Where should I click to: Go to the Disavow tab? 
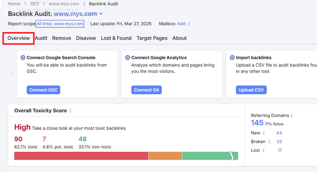pos(86,38)
